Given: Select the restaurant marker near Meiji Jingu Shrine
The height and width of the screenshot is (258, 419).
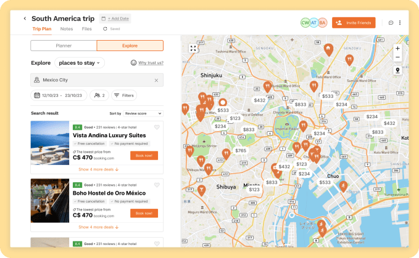Looking at the screenshot, I should (189, 151).
